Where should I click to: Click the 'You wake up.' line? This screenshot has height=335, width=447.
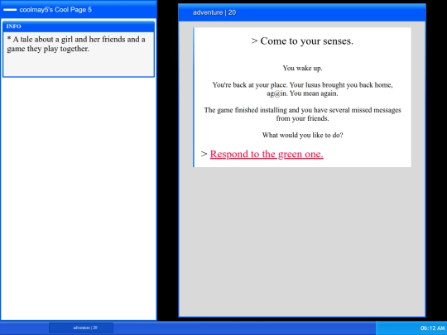pyautogui.click(x=302, y=68)
